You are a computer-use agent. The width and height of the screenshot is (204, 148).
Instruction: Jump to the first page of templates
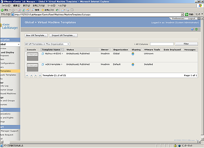[x=28, y=75]
